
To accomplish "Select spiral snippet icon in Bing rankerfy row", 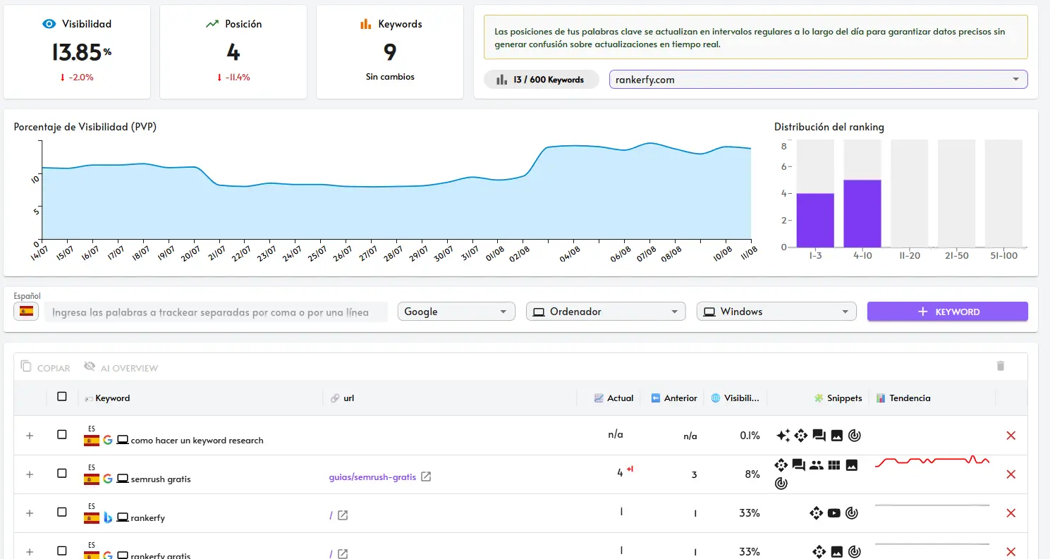I will tap(853, 513).
